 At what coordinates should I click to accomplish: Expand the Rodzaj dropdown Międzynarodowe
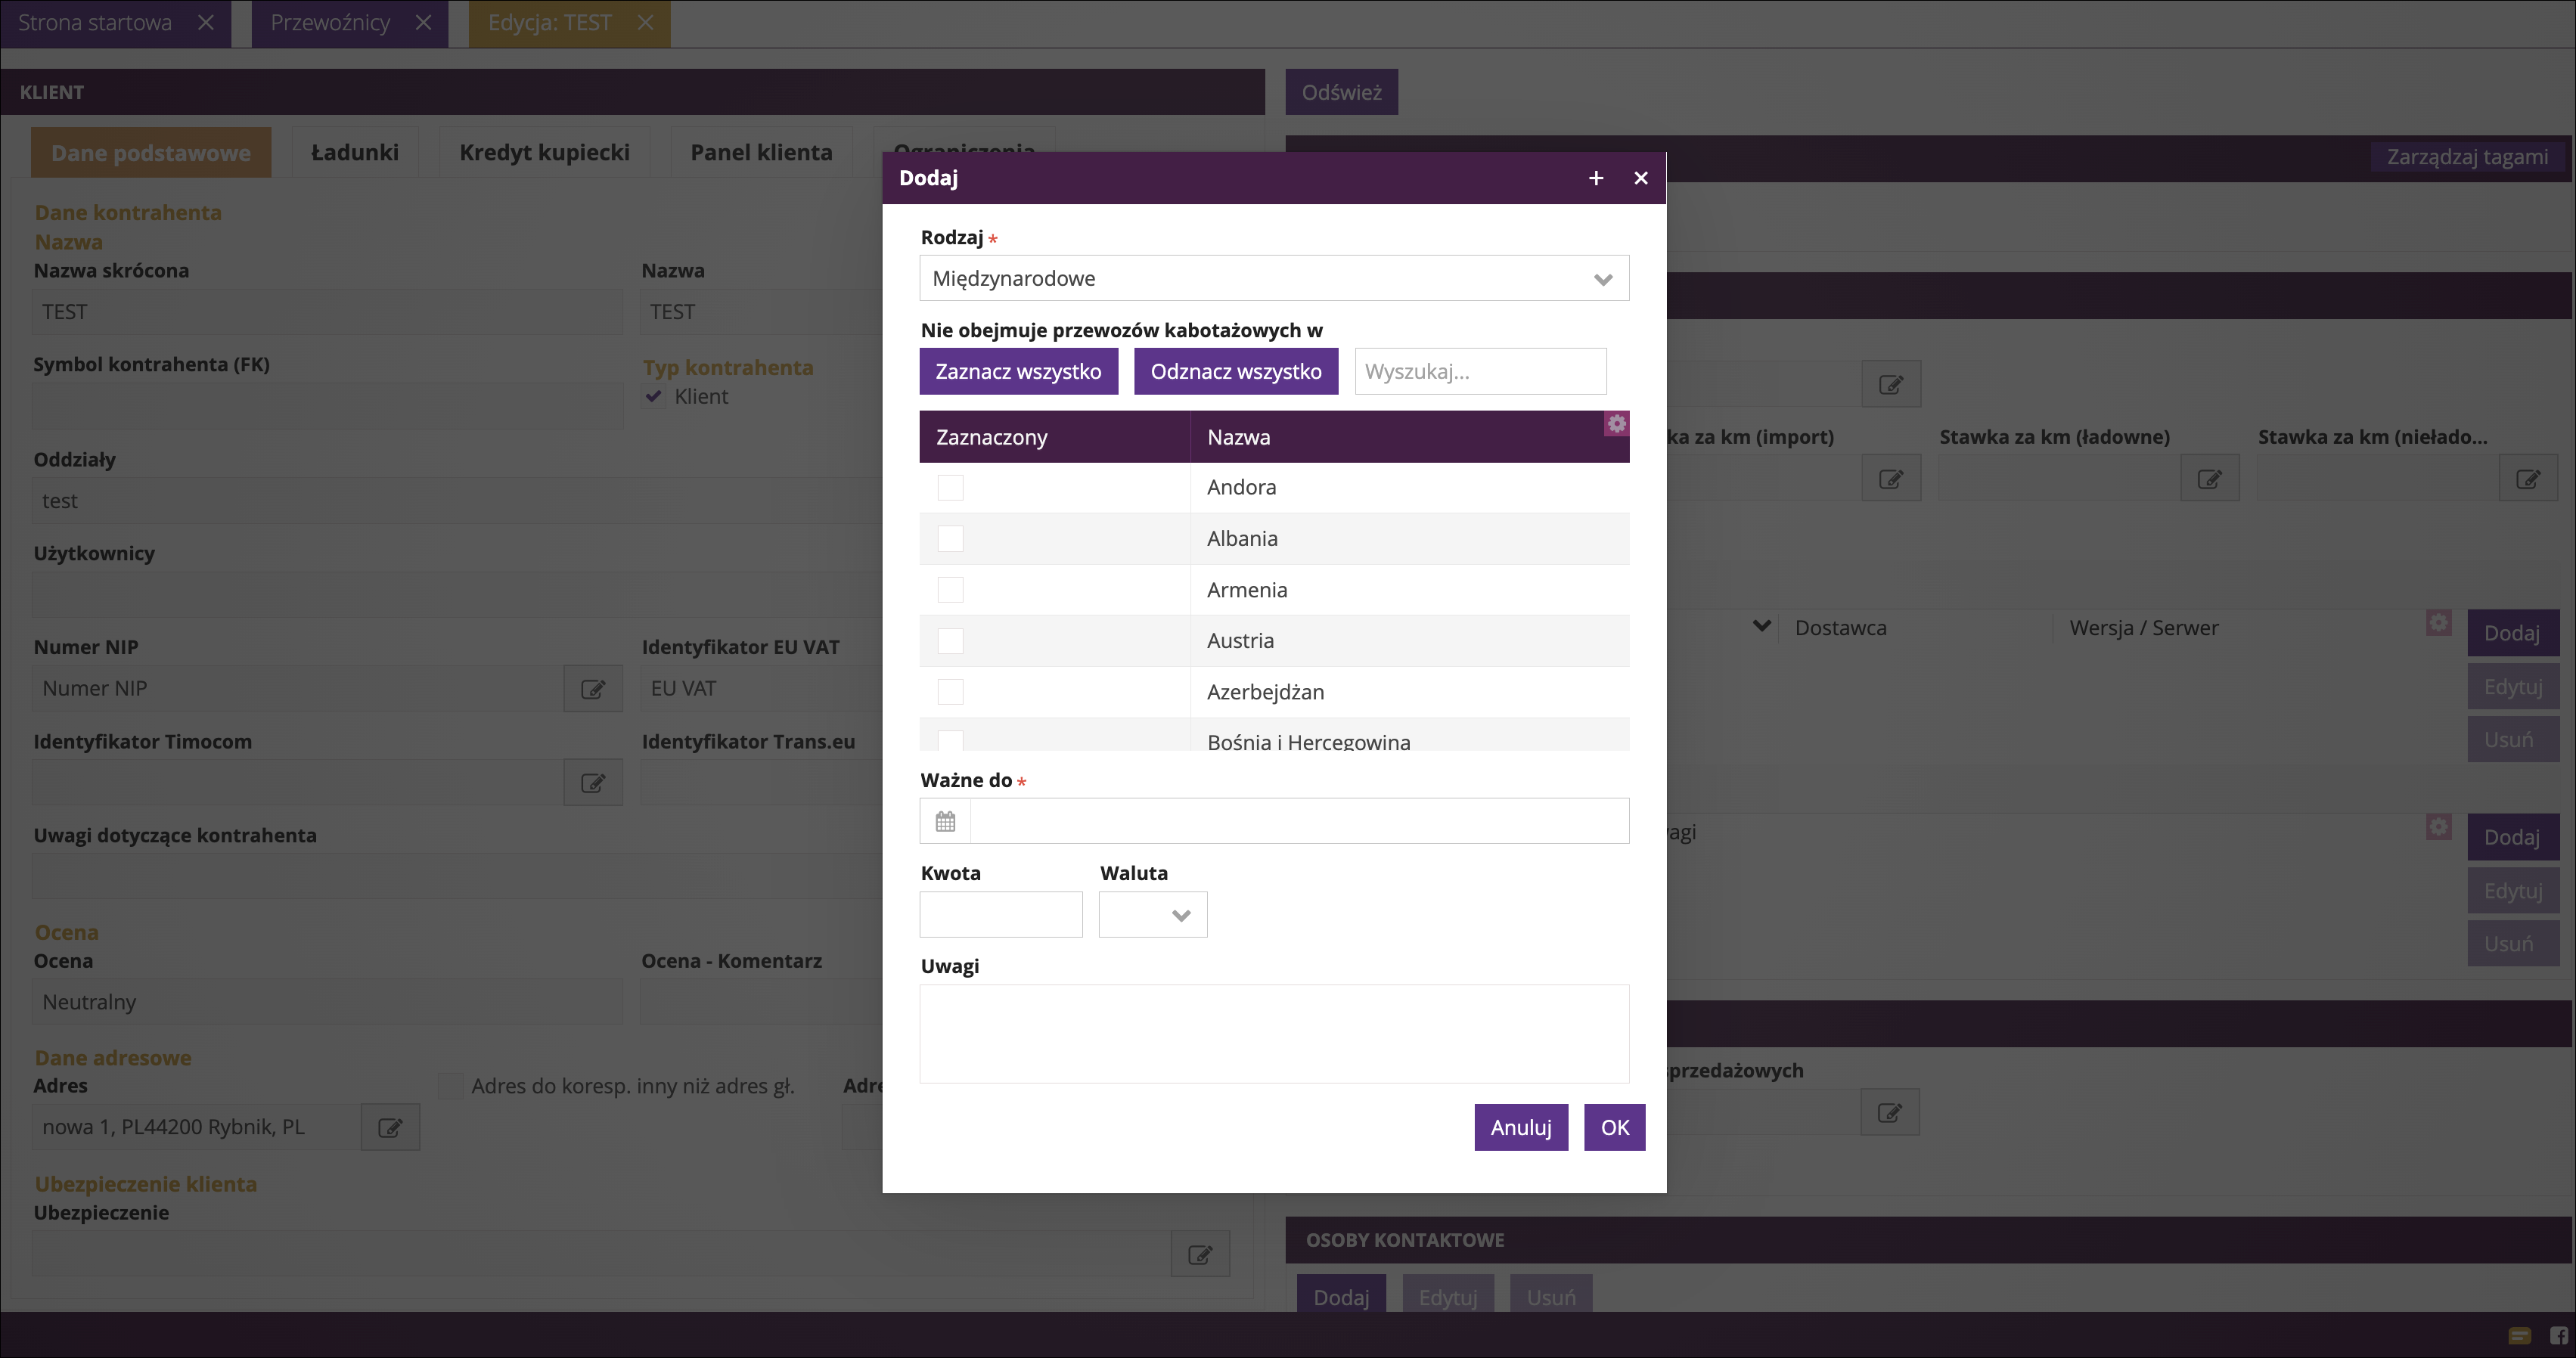click(1274, 279)
